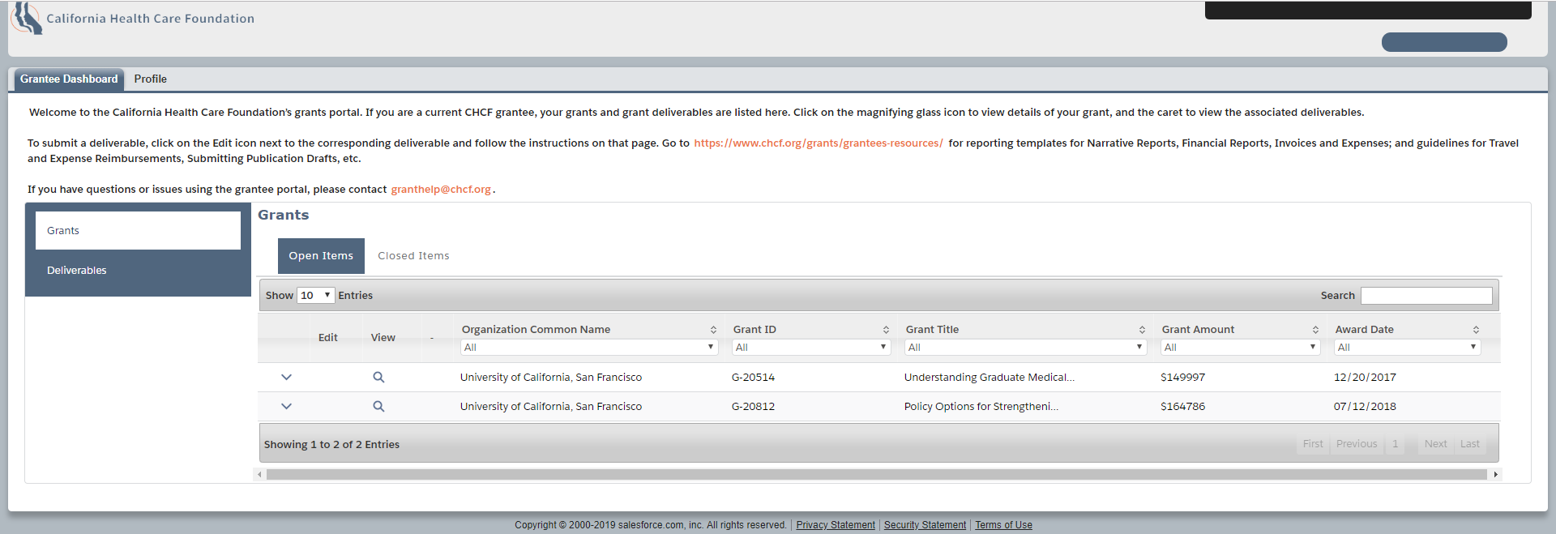Click the organization name in the G-20514 row

tap(551, 378)
